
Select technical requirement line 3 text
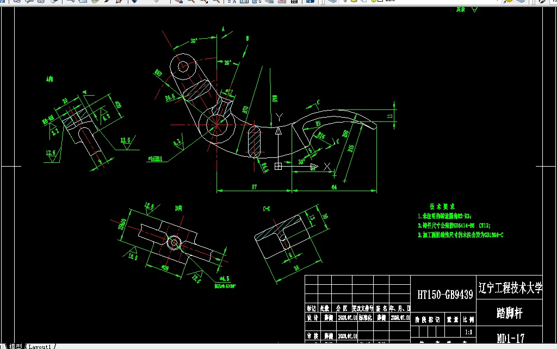(460, 235)
